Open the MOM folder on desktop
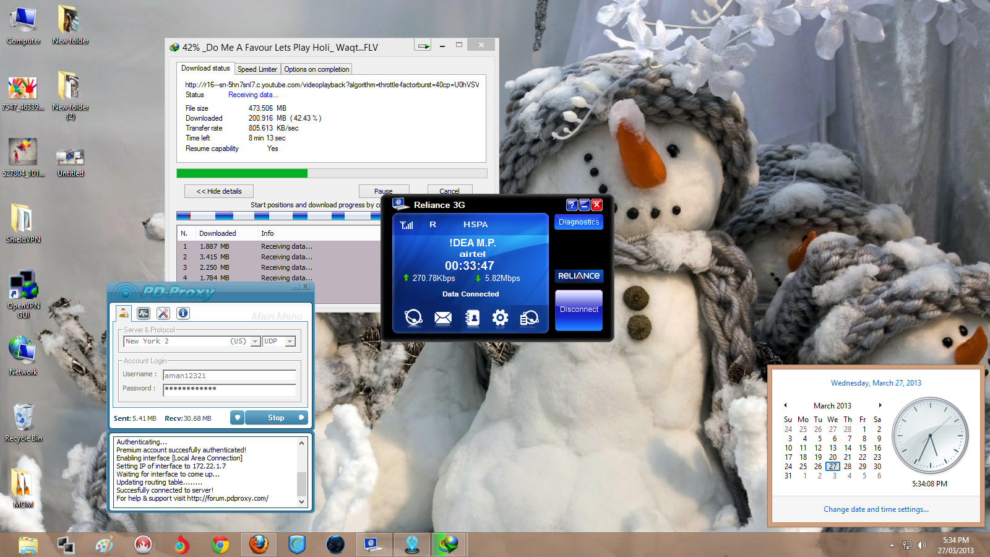This screenshot has height=557, width=990. pyautogui.click(x=23, y=488)
